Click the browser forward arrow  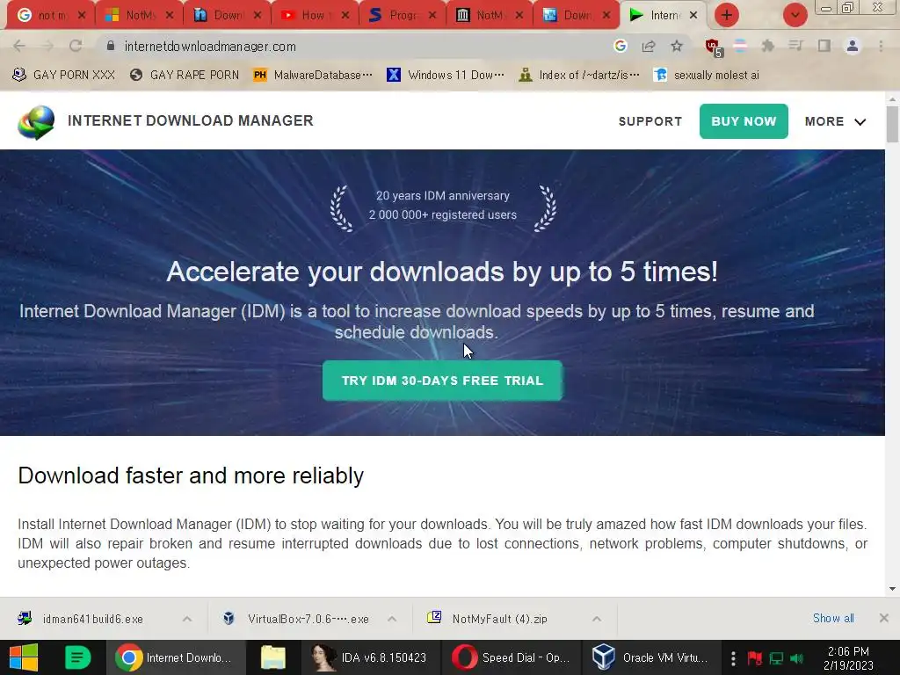pyautogui.click(x=47, y=46)
